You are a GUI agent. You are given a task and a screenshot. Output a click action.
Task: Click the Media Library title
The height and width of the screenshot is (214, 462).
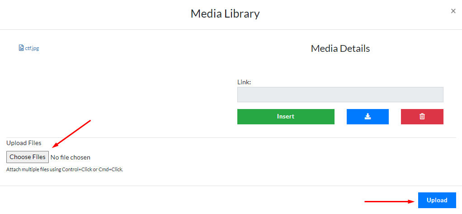click(225, 14)
